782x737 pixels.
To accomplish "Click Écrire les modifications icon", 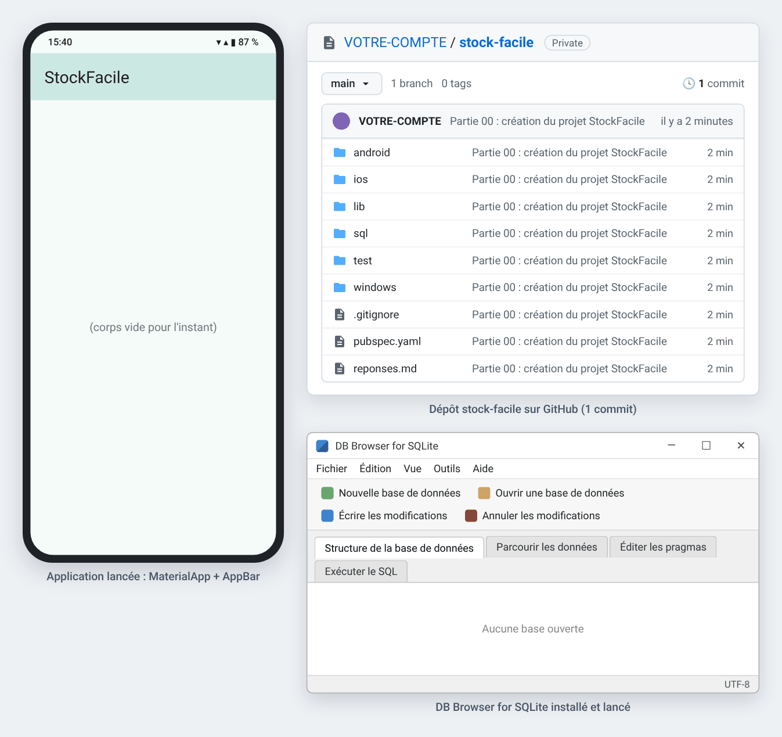I will pos(327,516).
